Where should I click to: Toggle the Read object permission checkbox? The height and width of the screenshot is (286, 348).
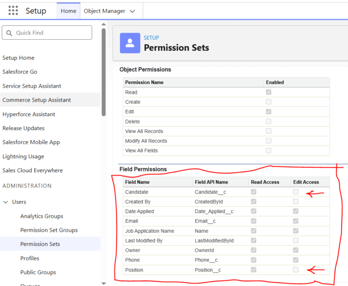[x=269, y=92]
